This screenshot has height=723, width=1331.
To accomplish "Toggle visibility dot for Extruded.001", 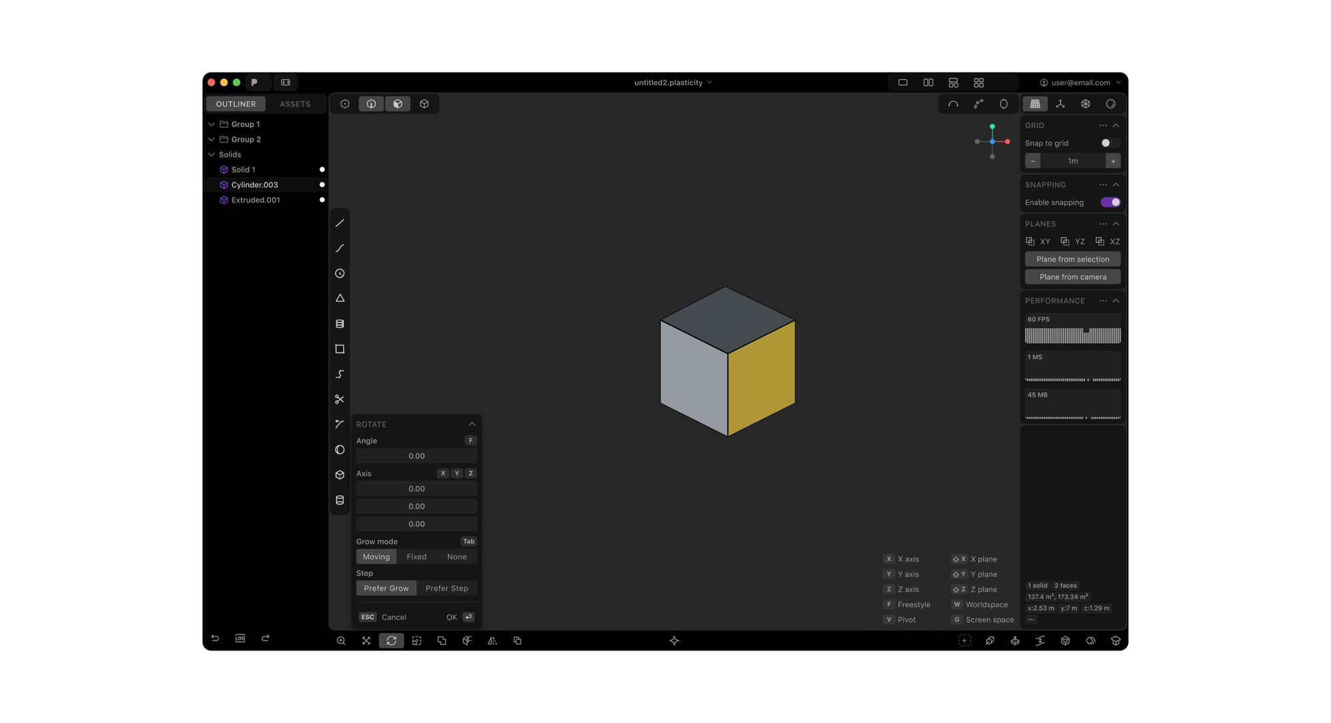I will pyautogui.click(x=322, y=200).
